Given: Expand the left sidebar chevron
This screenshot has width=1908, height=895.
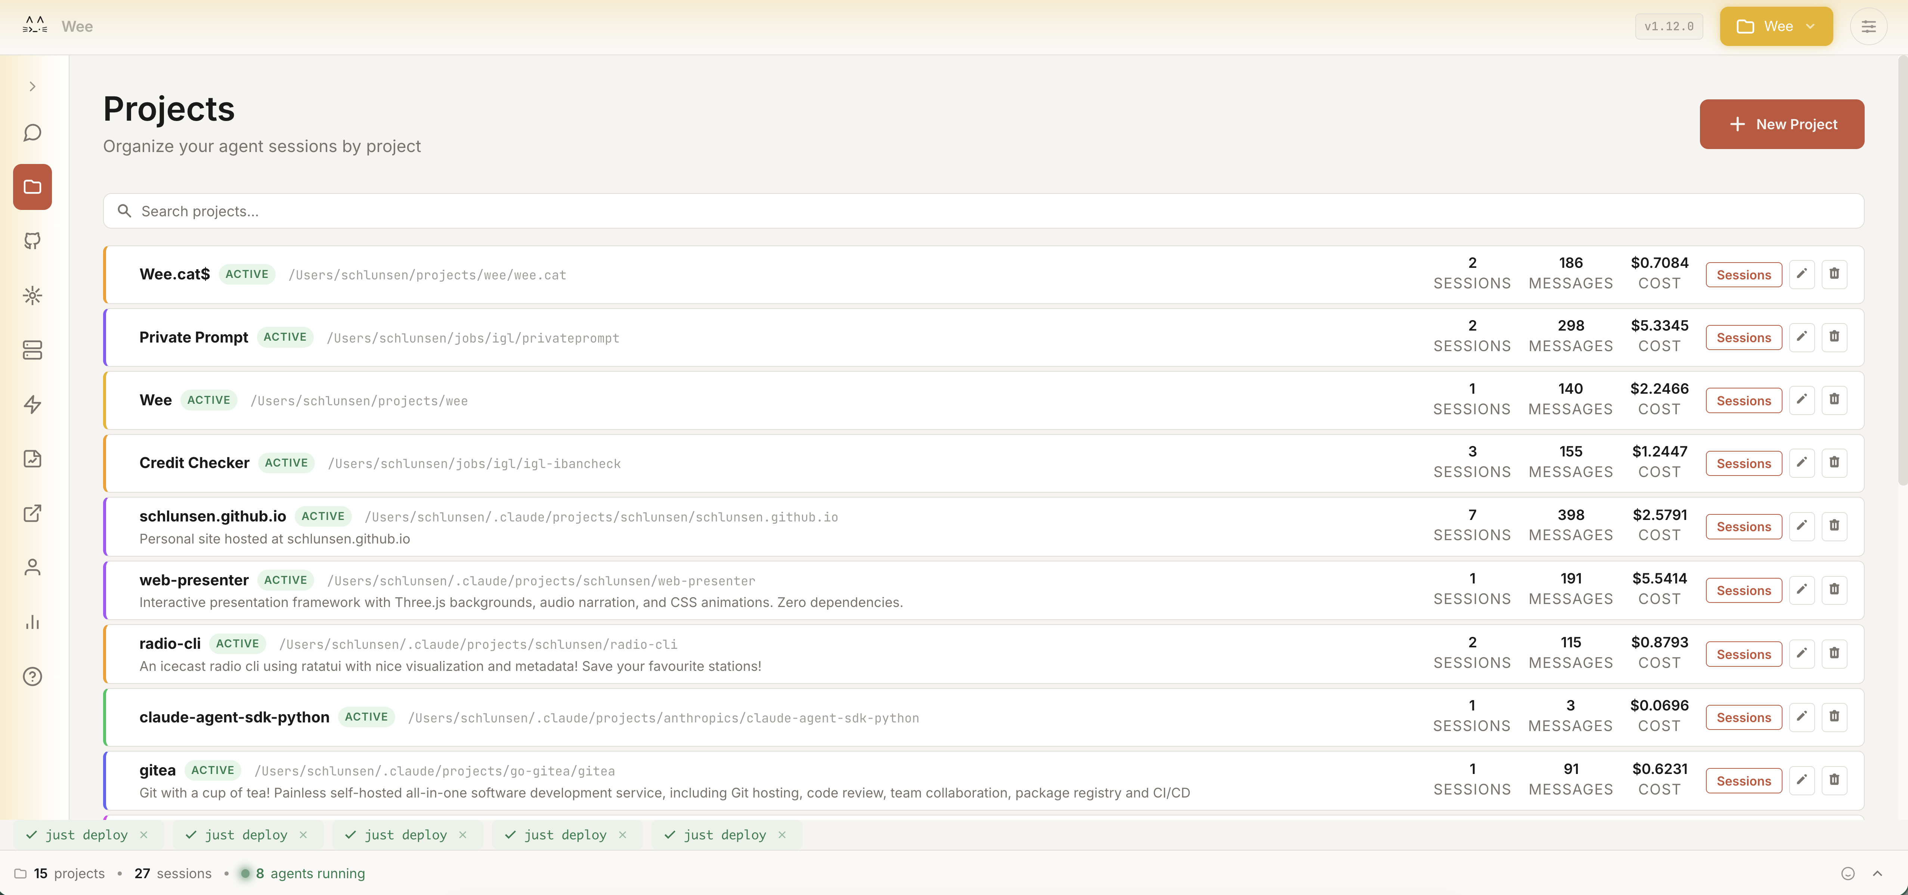Looking at the screenshot, I should [x=32, y=87].
